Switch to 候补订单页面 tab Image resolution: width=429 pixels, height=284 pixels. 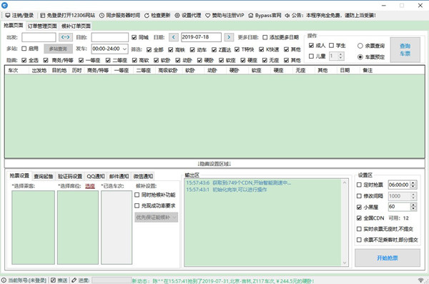76,26
